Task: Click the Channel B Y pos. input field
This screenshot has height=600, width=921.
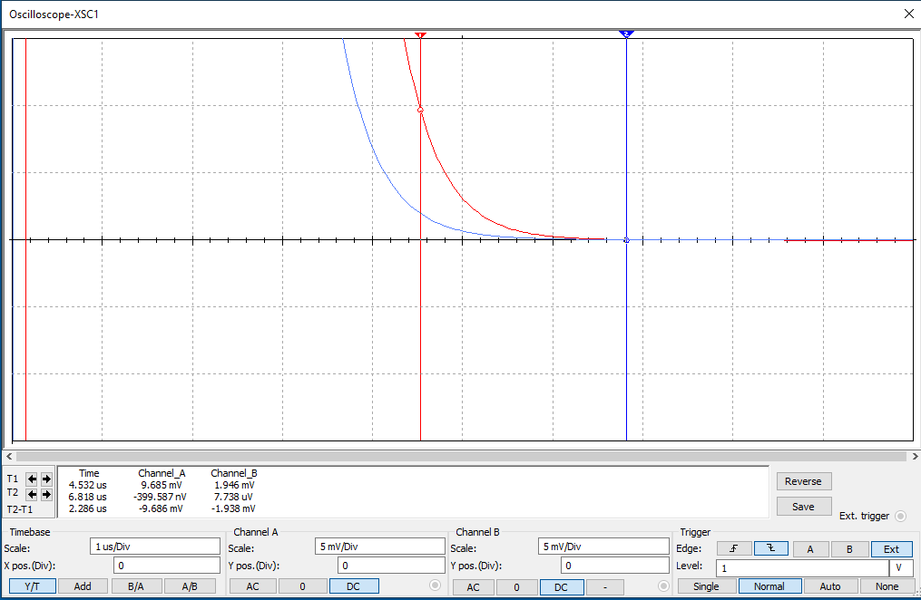Action: [615, 566]
